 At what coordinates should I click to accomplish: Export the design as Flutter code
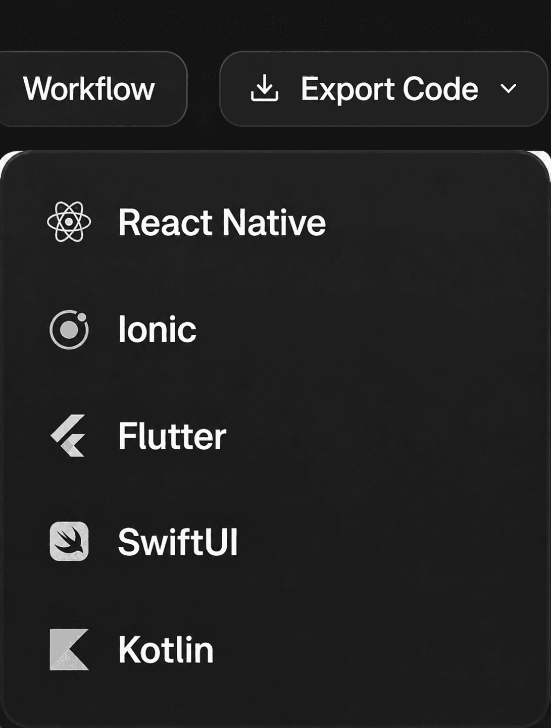[275, 436]
